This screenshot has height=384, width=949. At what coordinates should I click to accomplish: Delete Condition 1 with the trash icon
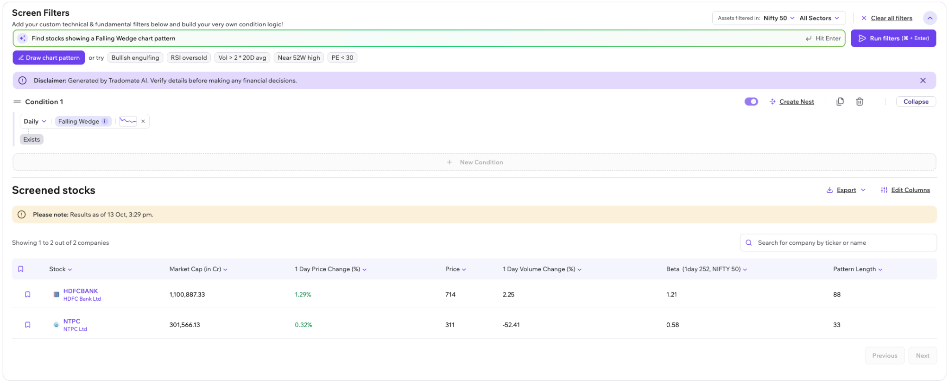pos(860,101)
